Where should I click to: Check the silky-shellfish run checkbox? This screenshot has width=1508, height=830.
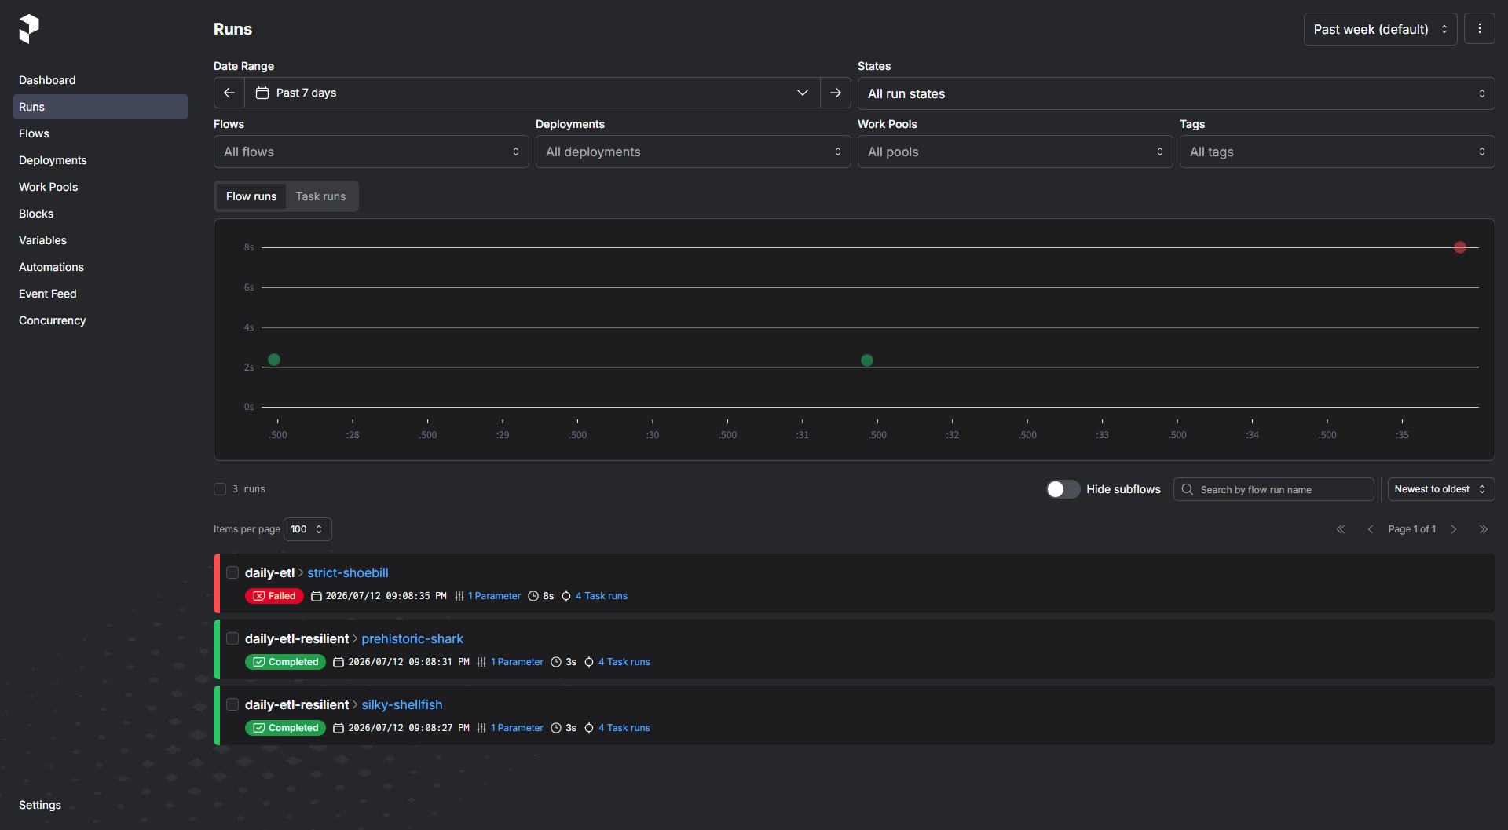[232, 704]
